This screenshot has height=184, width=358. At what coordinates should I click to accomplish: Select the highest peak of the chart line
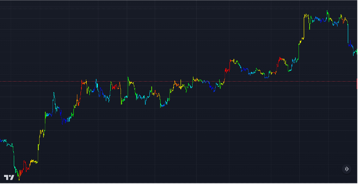coord(327,11)
